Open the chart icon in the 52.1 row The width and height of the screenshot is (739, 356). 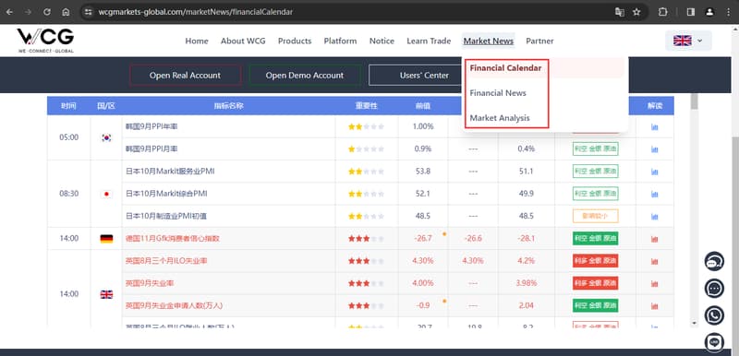(655, 194)
